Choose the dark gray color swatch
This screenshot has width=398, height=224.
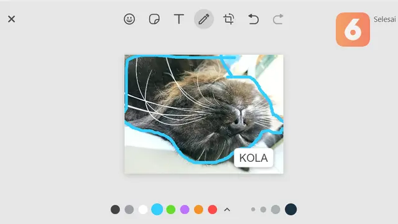[115, 210]
